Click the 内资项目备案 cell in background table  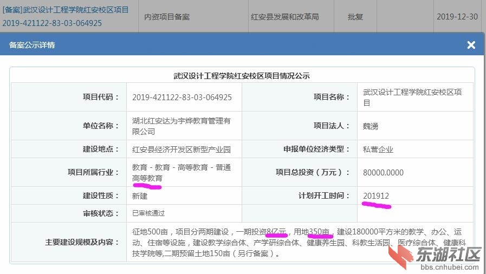[167, 17]
